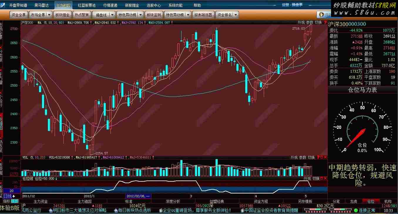Click the lightning icon button beside the toolbar
This screenshot has height=214, width=398.
[x=321, y=15]
